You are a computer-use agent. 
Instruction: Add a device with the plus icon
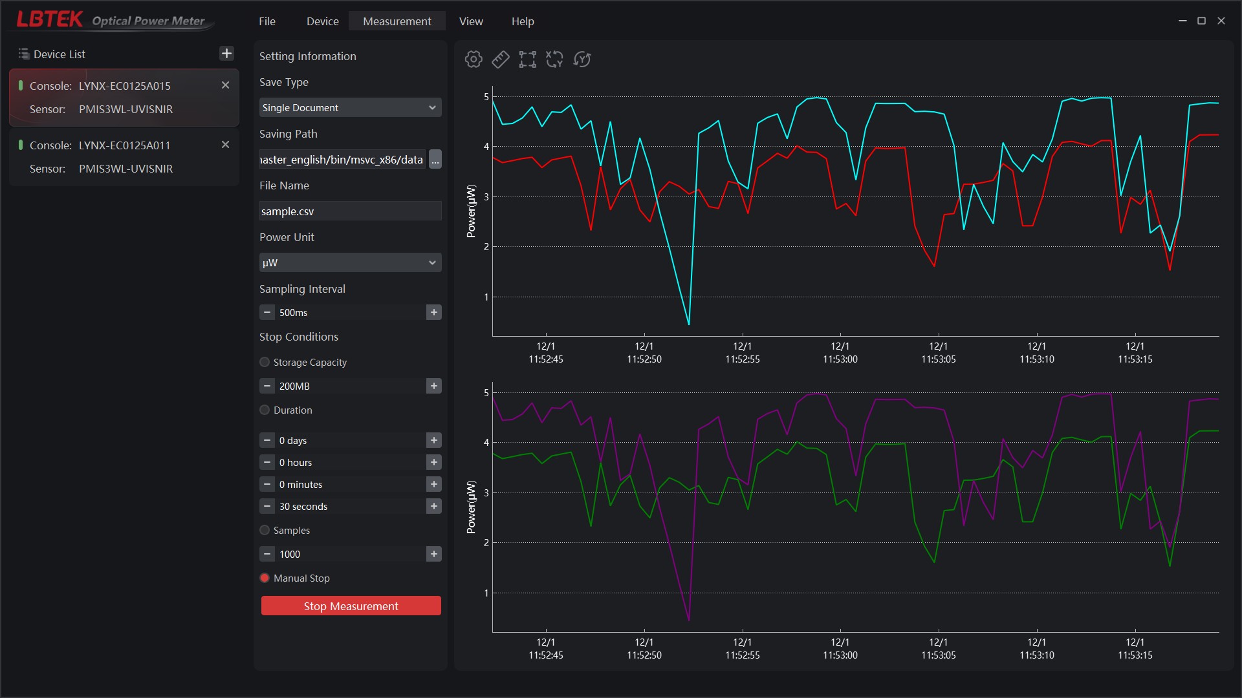(x=226, y=54)
